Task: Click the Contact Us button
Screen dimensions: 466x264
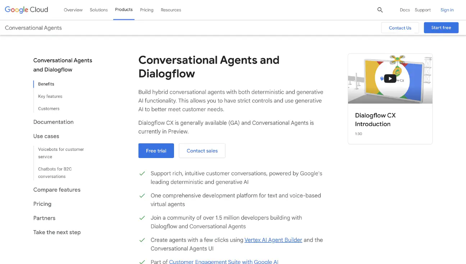Action: click(400, 28)
